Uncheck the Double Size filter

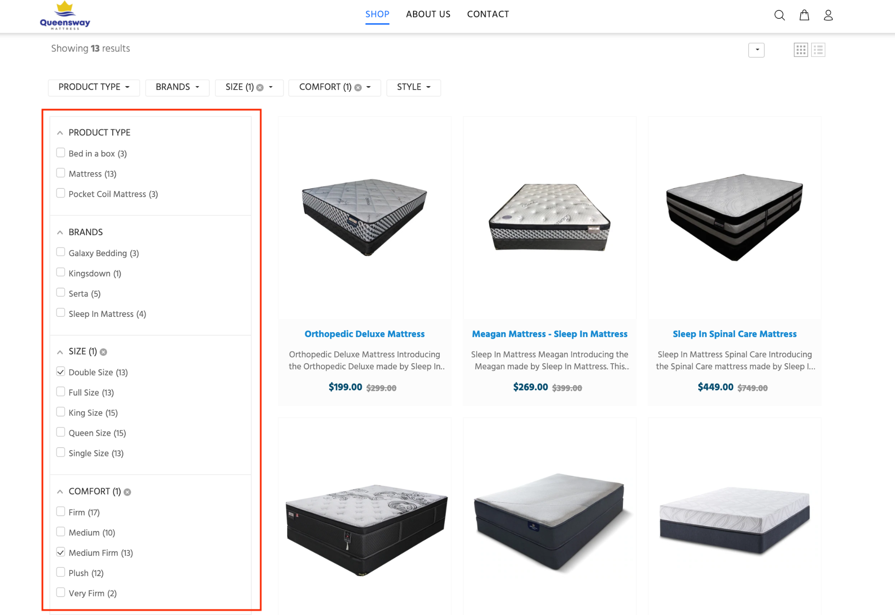click(x=61, y=371)
